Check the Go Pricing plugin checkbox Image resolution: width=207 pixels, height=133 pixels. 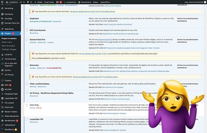click(x=27, y=93)
